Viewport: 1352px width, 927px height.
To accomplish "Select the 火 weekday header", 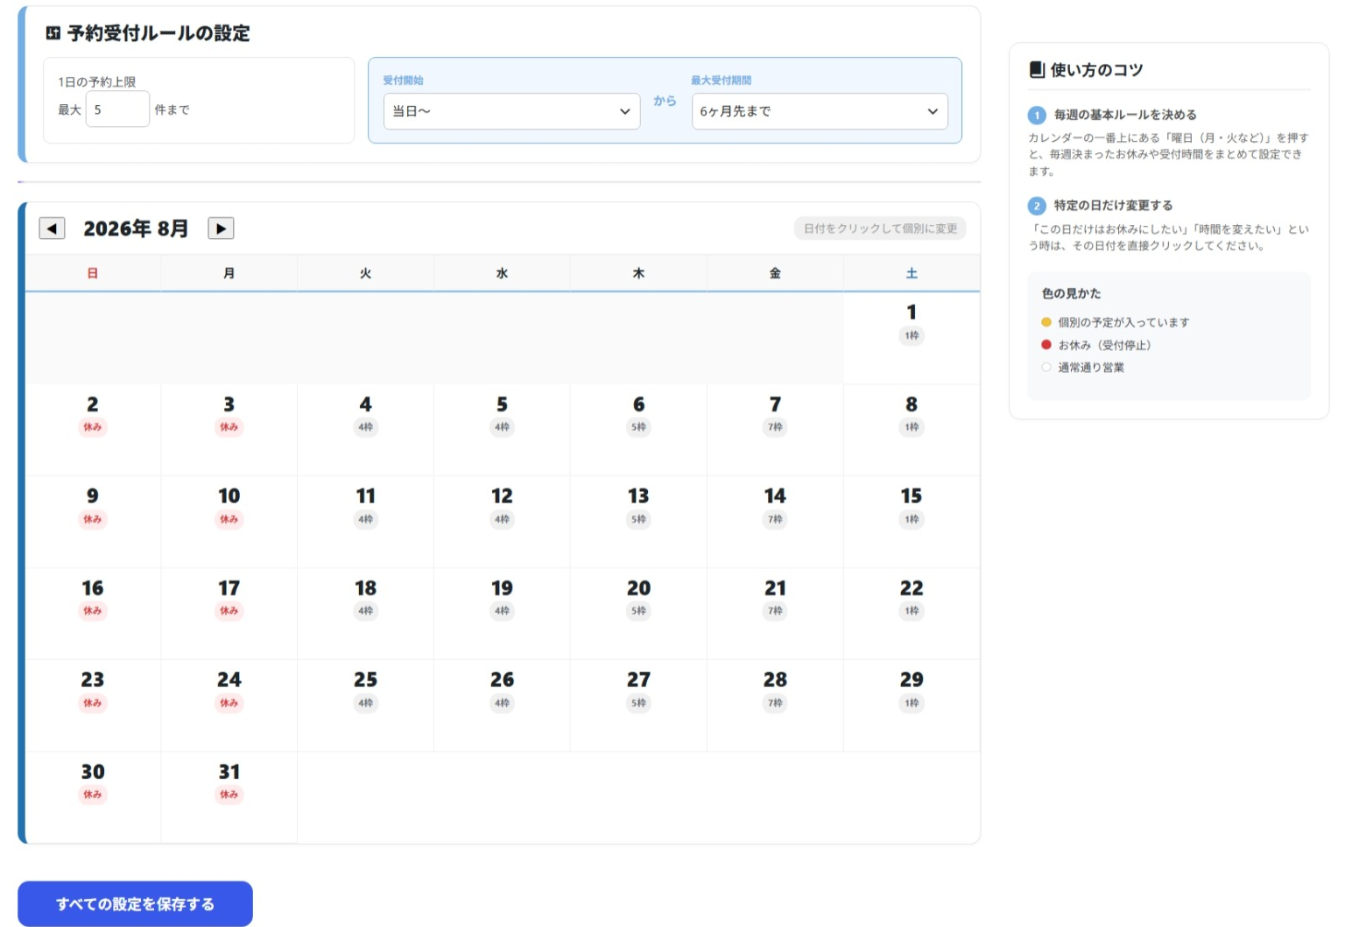I will coord(366,273).
